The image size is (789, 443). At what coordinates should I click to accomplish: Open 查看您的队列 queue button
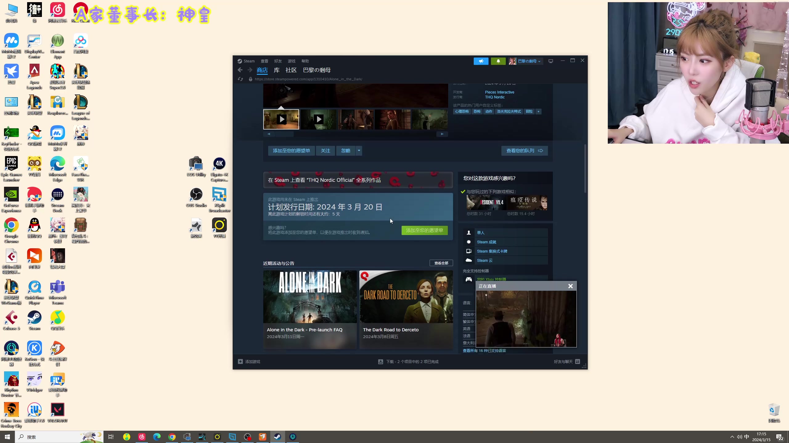pos(525,151)
